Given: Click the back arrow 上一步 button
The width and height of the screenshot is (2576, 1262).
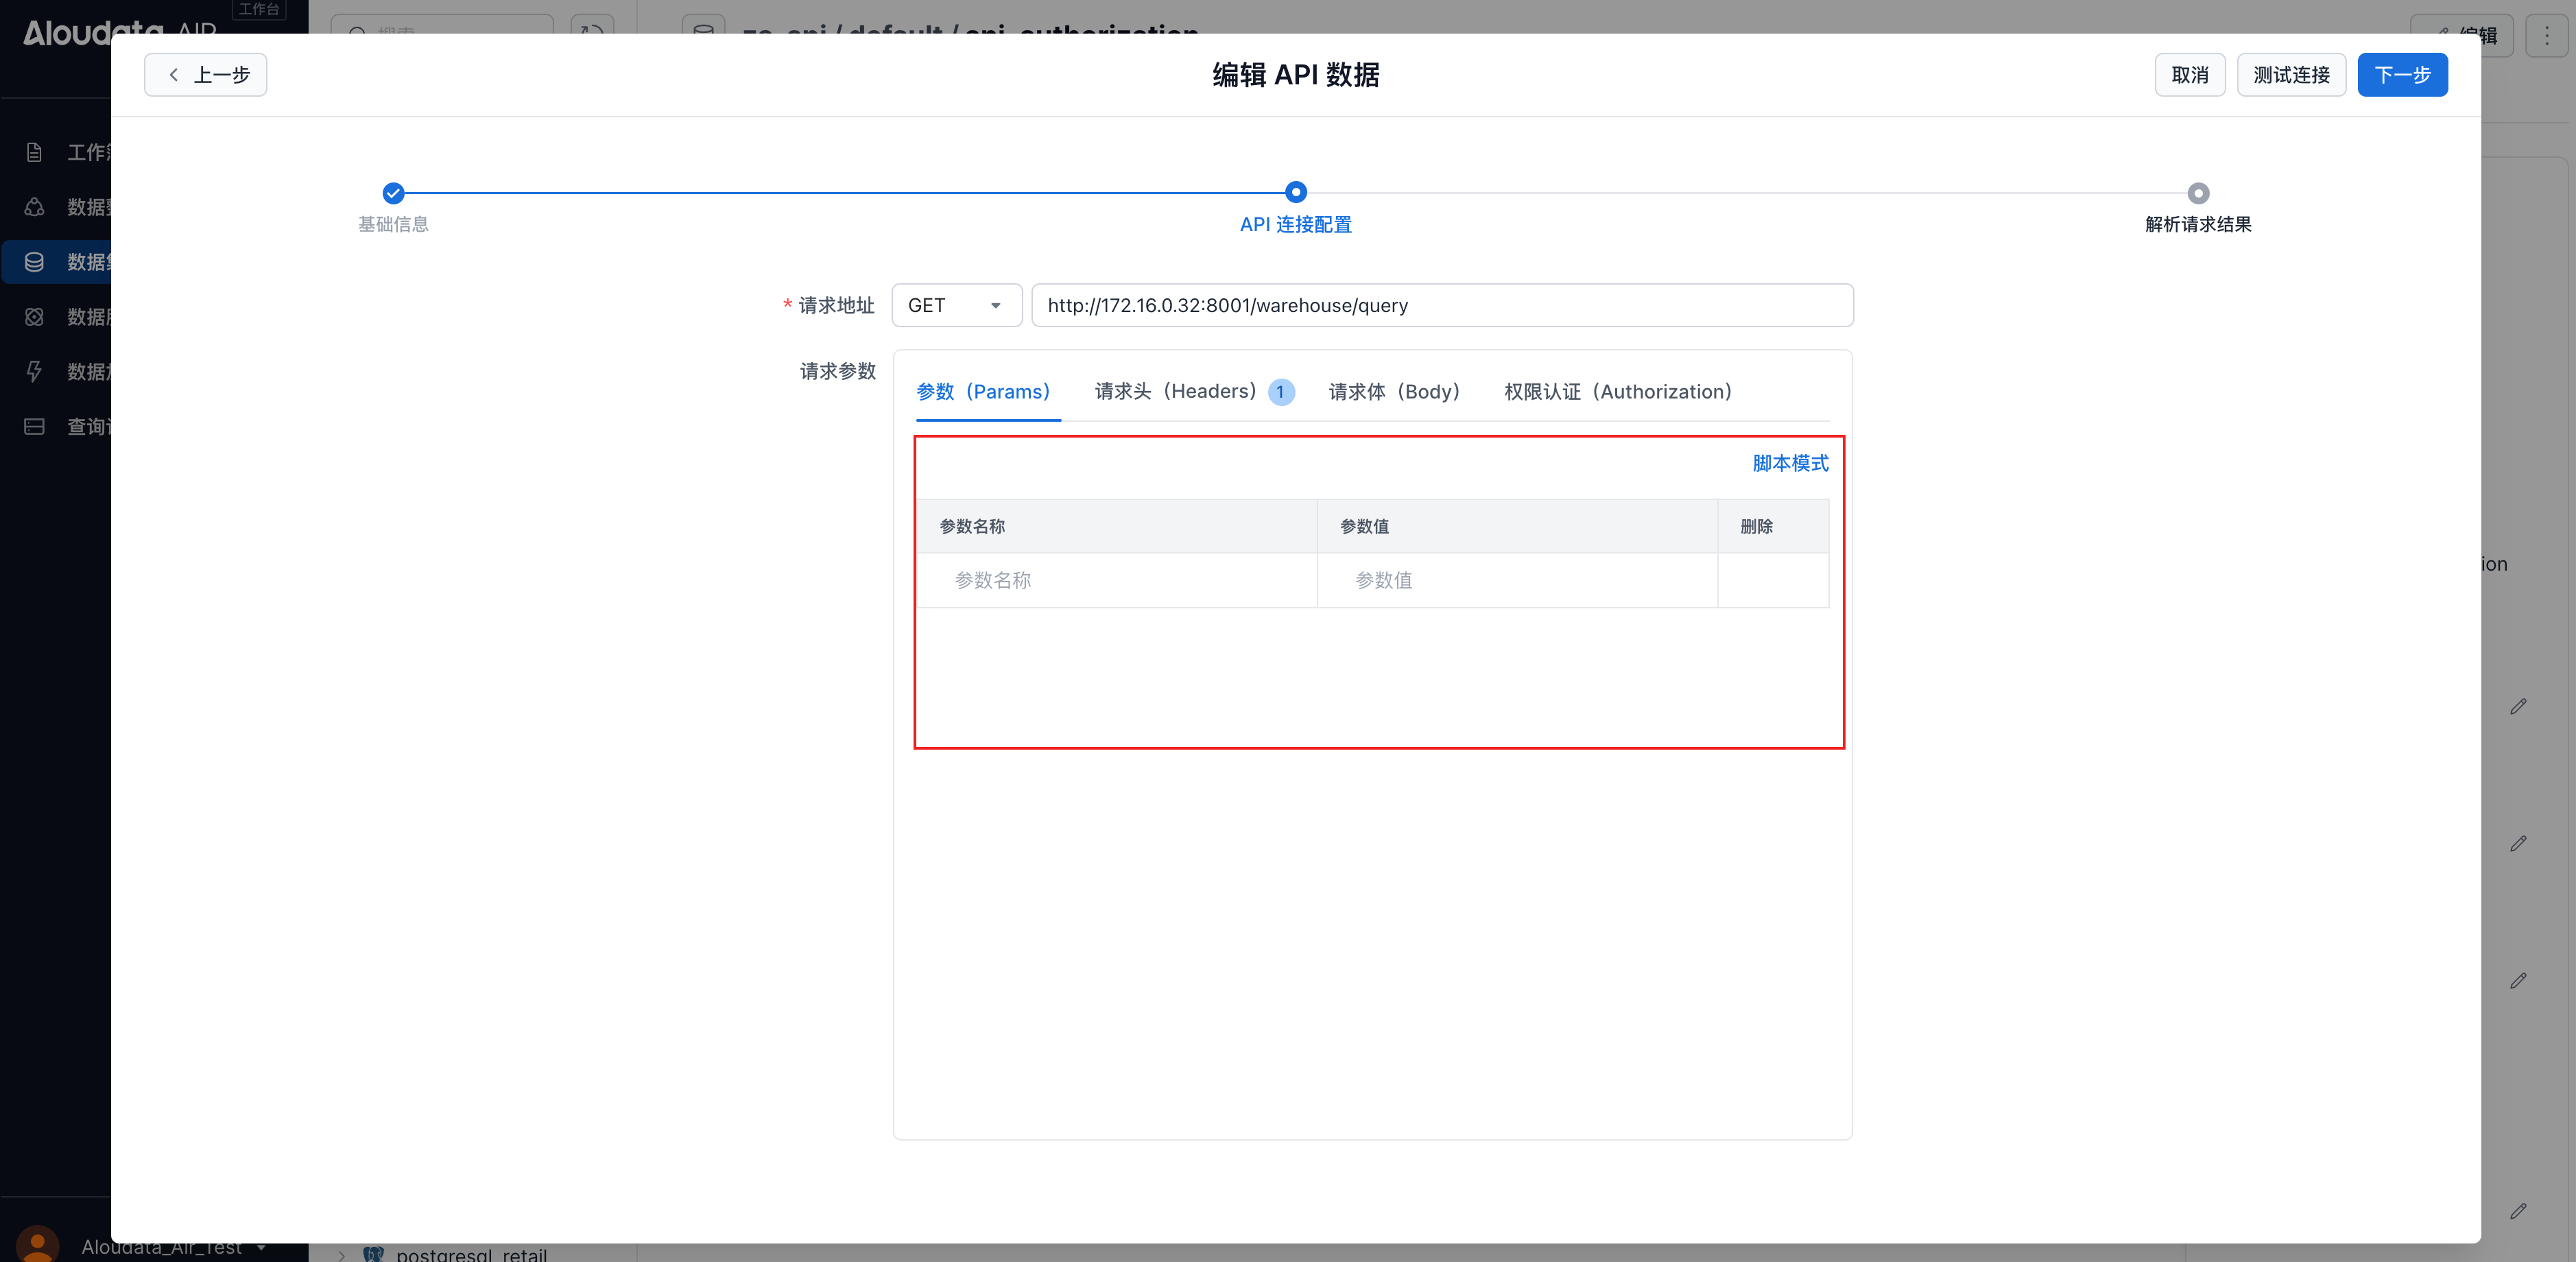Looking at the screenshot, I should click(x=205, y=75).
